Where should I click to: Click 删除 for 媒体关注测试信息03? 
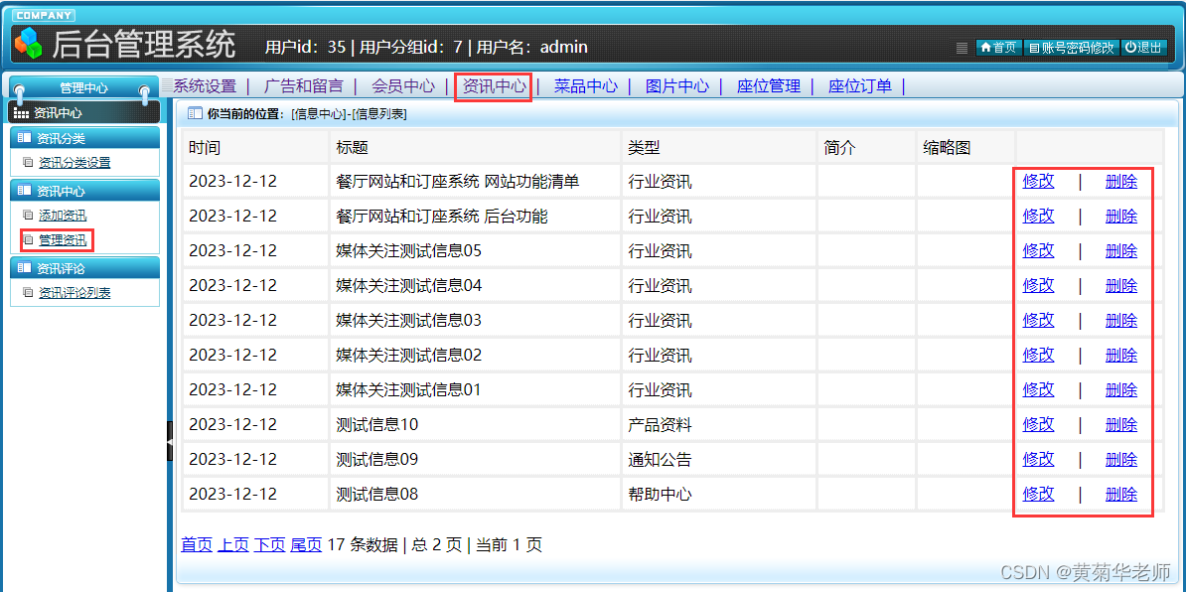[1121, 321]
